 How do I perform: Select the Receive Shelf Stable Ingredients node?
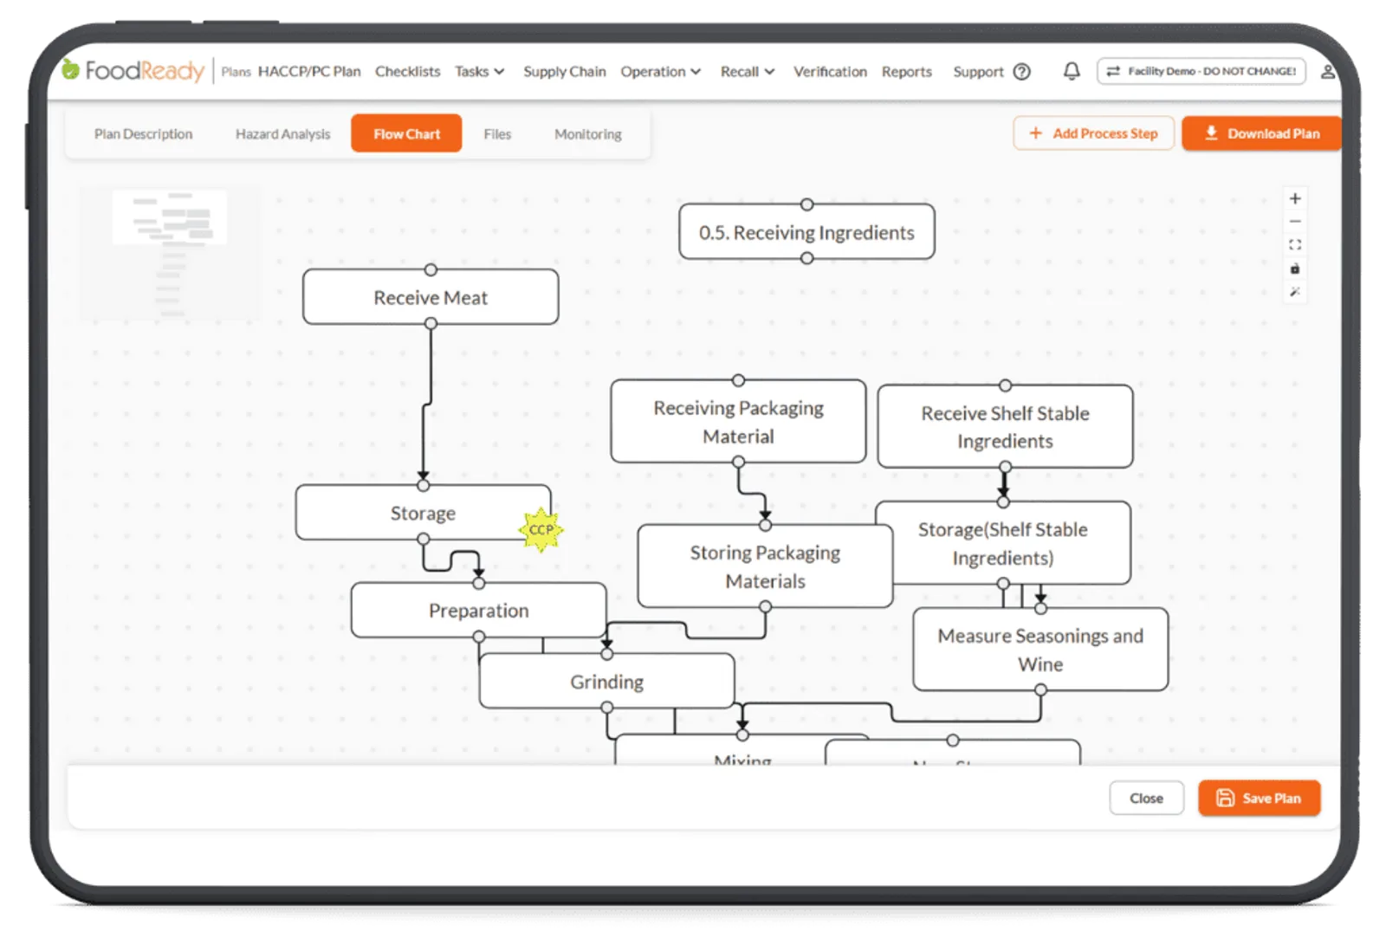point(1005,427)
